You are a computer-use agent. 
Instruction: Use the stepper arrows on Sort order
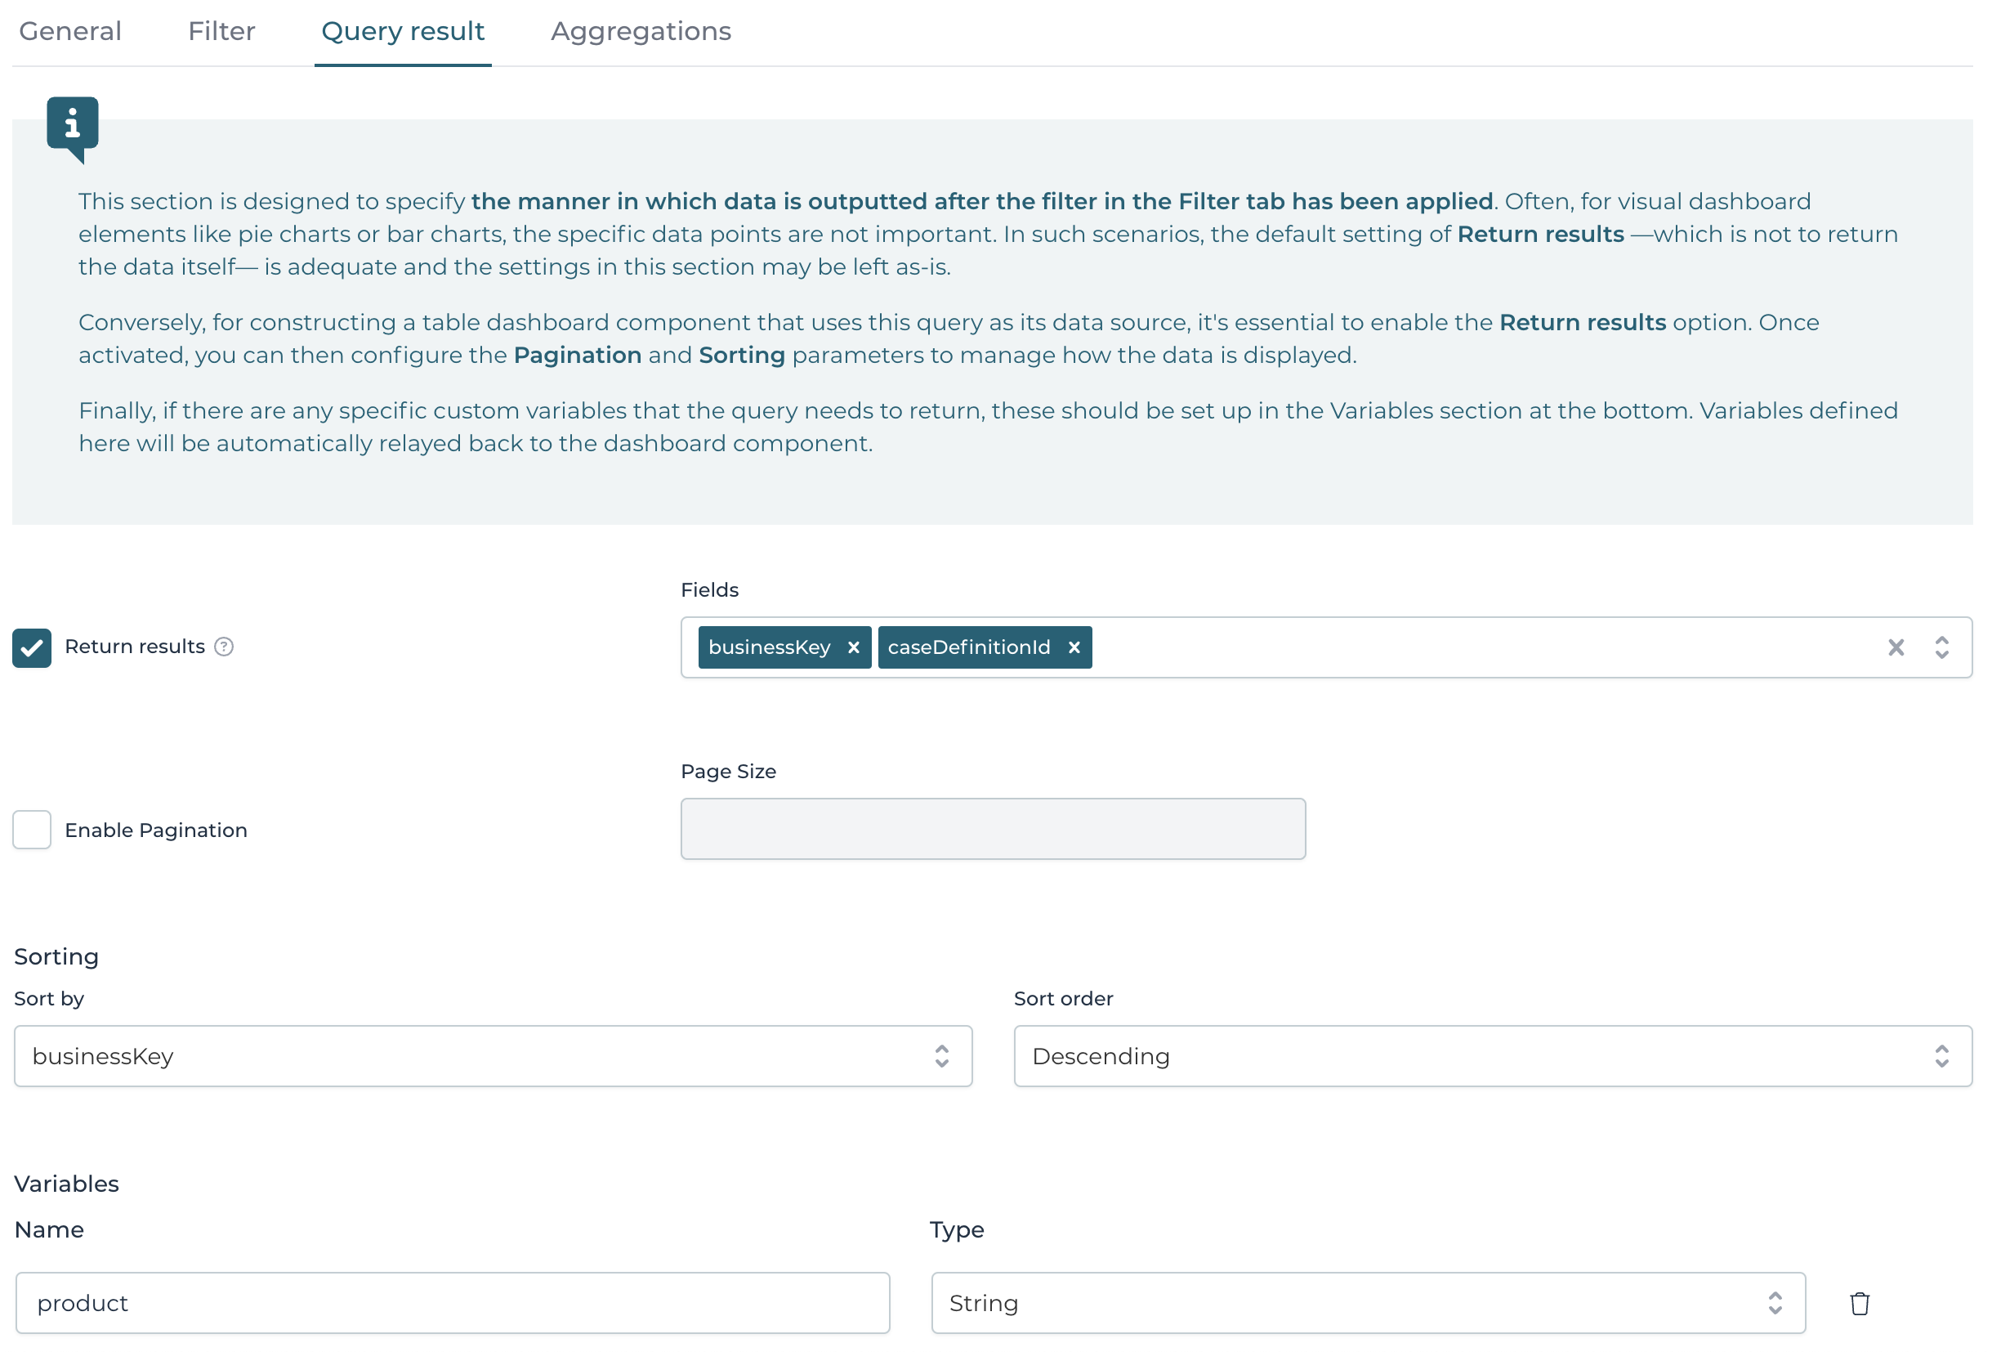[x=1941, y=1056]
